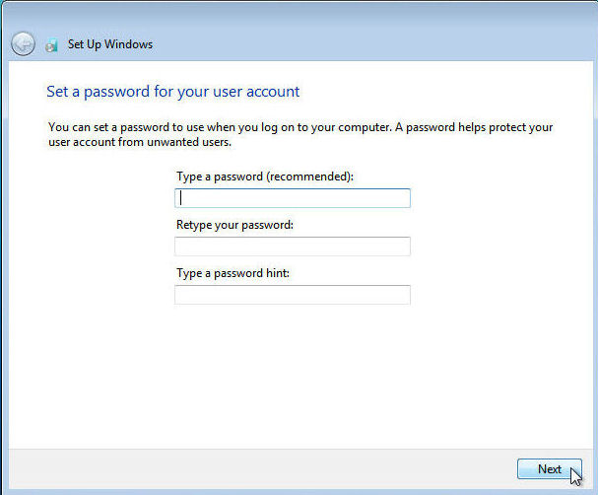Image resolution: width=598 pixels, height=495 pixels.
Task: Click the description line starting "You can set a password"
Action: click(300, 128)
